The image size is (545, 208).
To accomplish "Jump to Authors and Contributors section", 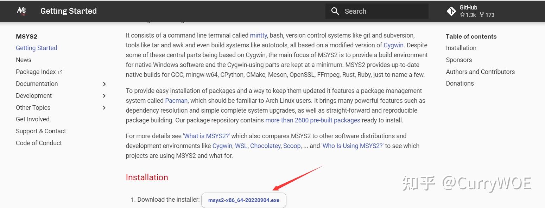I will (x=480, y=72).
